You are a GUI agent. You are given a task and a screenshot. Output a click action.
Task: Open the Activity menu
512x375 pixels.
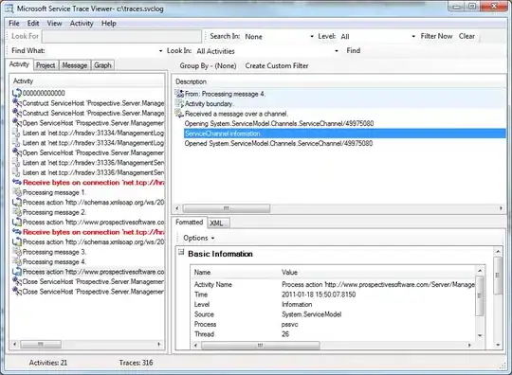click(x=82, y=24)
